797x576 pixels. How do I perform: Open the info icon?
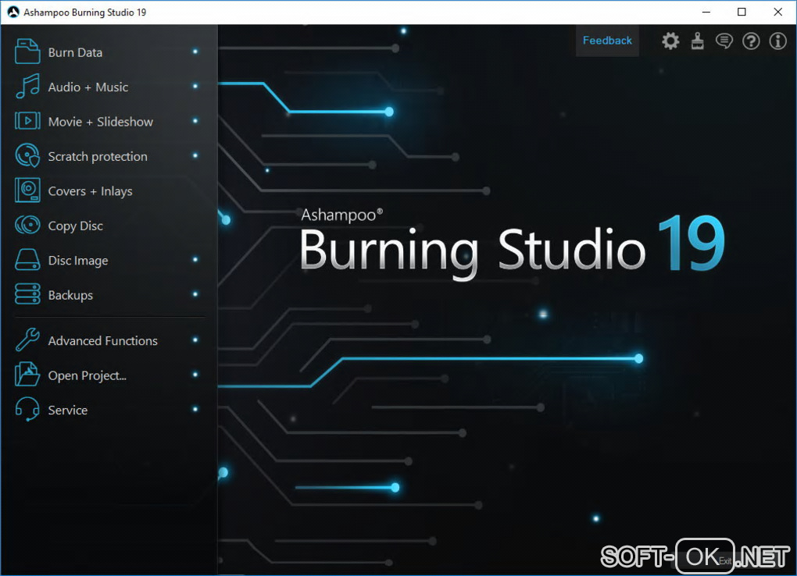[777, 41]
